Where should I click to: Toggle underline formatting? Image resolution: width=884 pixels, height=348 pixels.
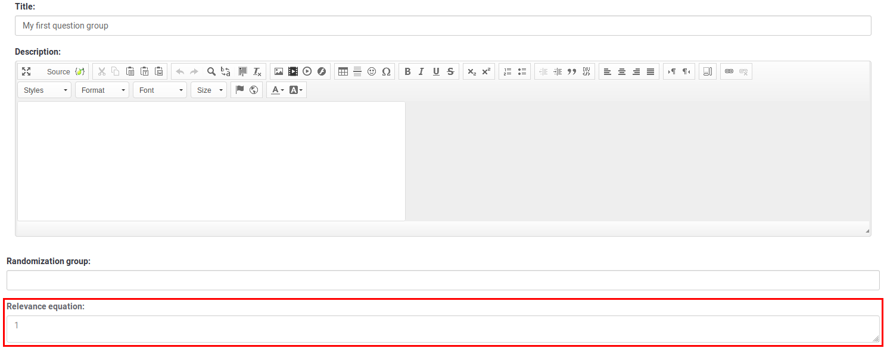tap(436, 71)
